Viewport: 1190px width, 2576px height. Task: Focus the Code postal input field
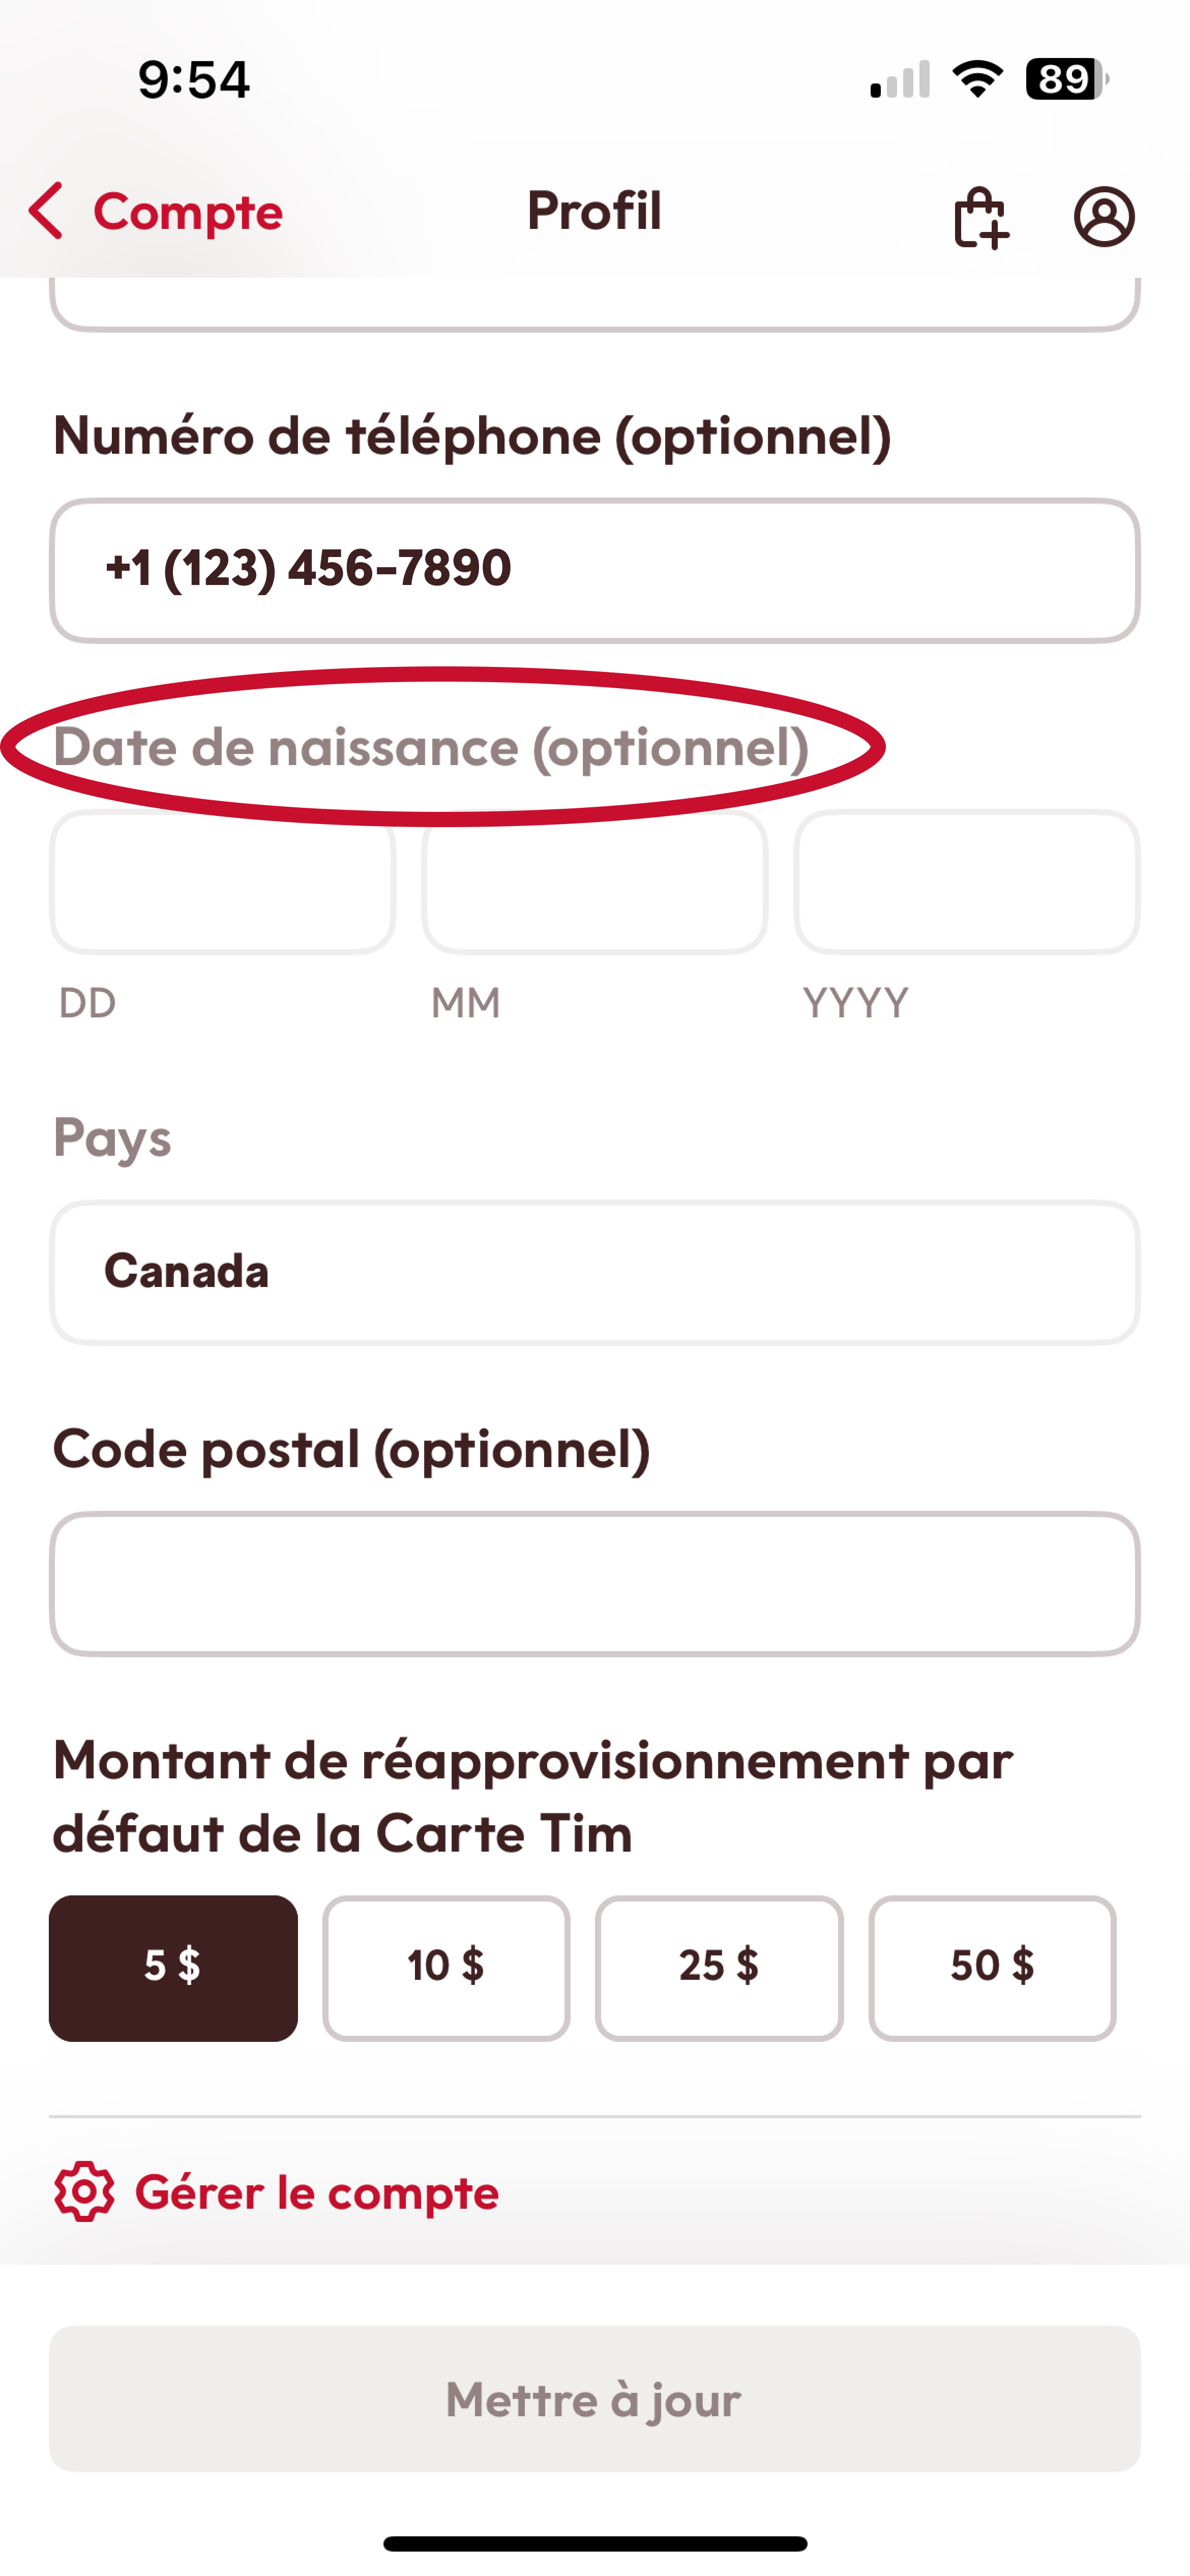coord(595,1583)
